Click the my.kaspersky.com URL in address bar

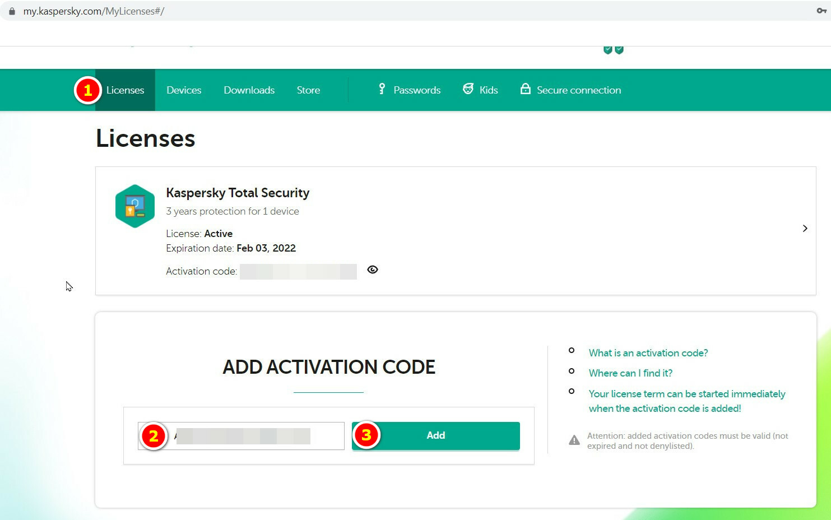coord(94,11)
